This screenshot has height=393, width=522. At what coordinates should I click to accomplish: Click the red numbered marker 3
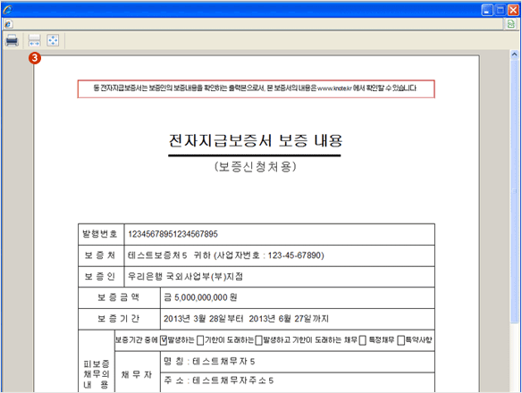point(35,58)
